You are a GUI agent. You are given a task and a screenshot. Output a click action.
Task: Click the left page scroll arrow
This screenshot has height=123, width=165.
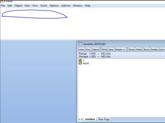point(79,119)
